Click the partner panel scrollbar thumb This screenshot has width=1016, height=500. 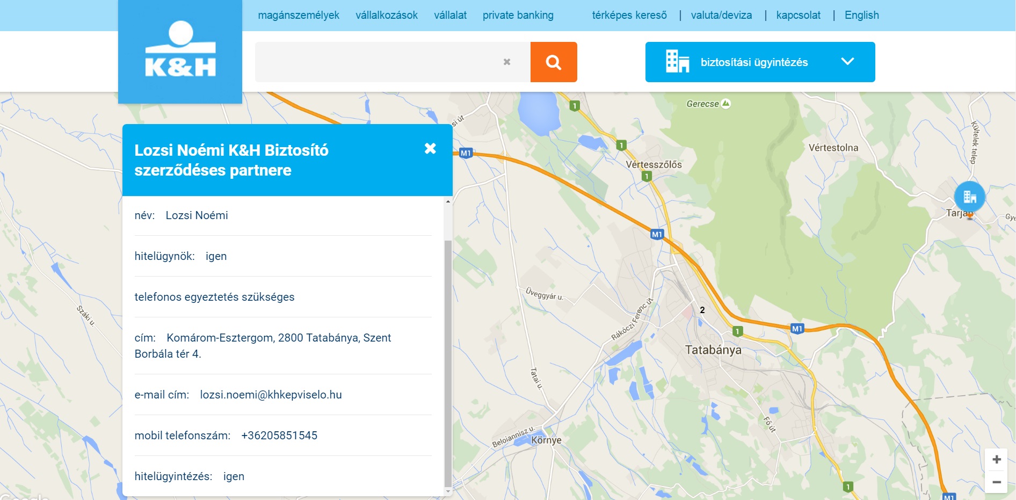coord(448,363)
